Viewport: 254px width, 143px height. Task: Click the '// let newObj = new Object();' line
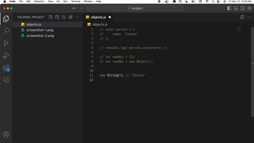pos(126,62)
